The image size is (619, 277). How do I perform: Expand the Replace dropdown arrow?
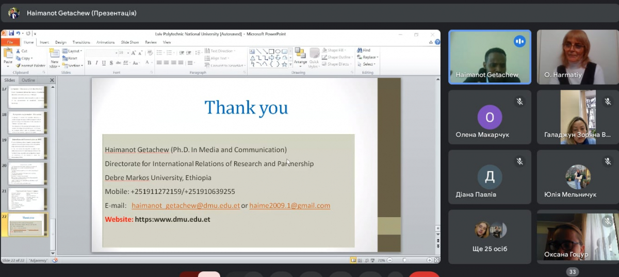coord(378,57)
